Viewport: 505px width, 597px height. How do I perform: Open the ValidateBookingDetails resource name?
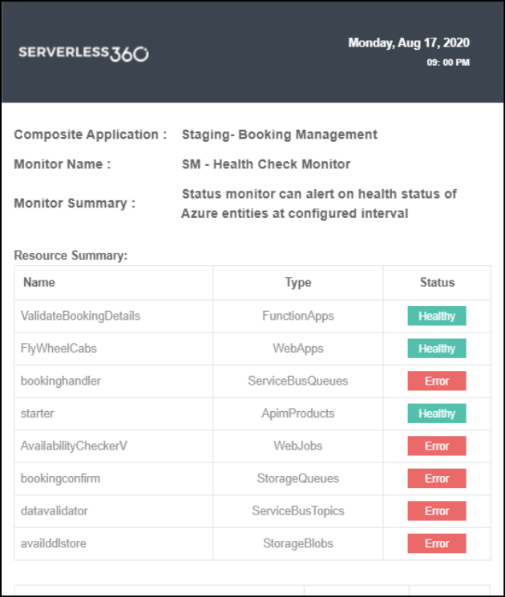(80, 316)
